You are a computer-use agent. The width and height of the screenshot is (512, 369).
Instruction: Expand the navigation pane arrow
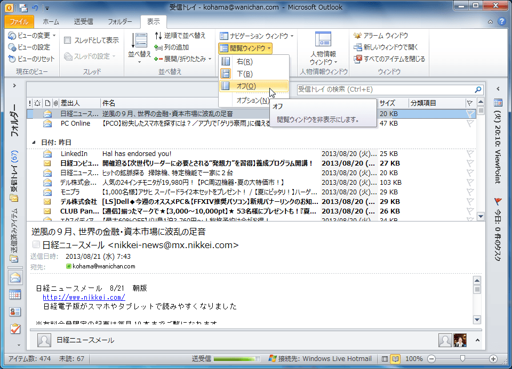pos(14,85)
